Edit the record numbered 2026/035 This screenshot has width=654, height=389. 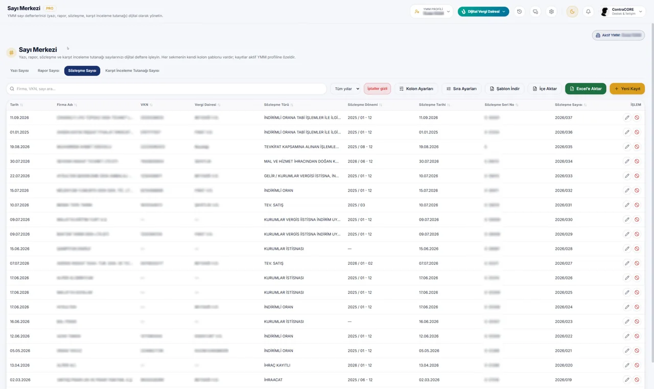[x=627, y=147]
